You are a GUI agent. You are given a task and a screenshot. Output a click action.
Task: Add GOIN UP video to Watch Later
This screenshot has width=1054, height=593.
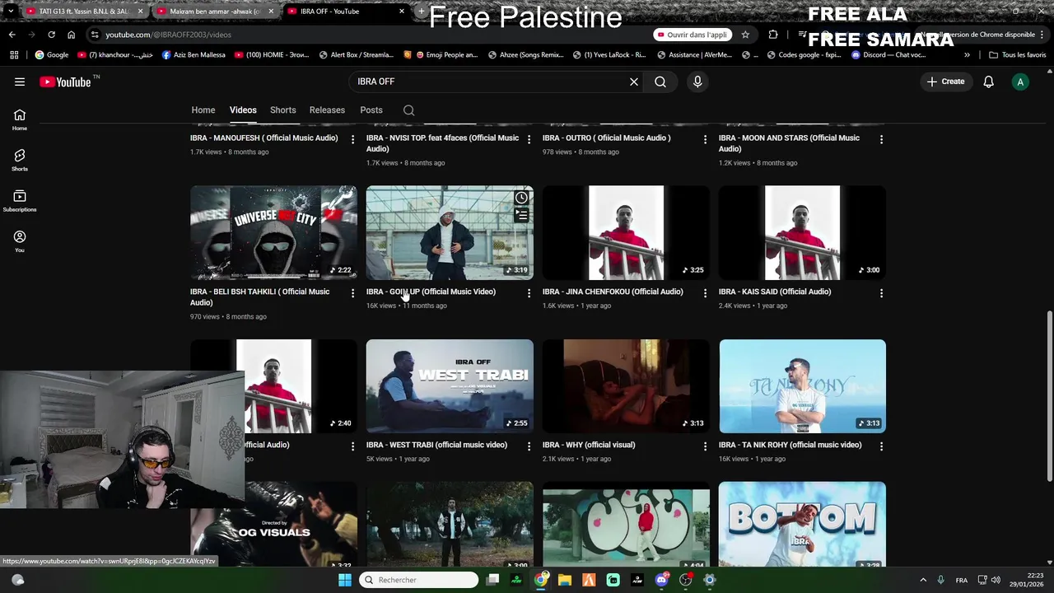coord(521,198)
